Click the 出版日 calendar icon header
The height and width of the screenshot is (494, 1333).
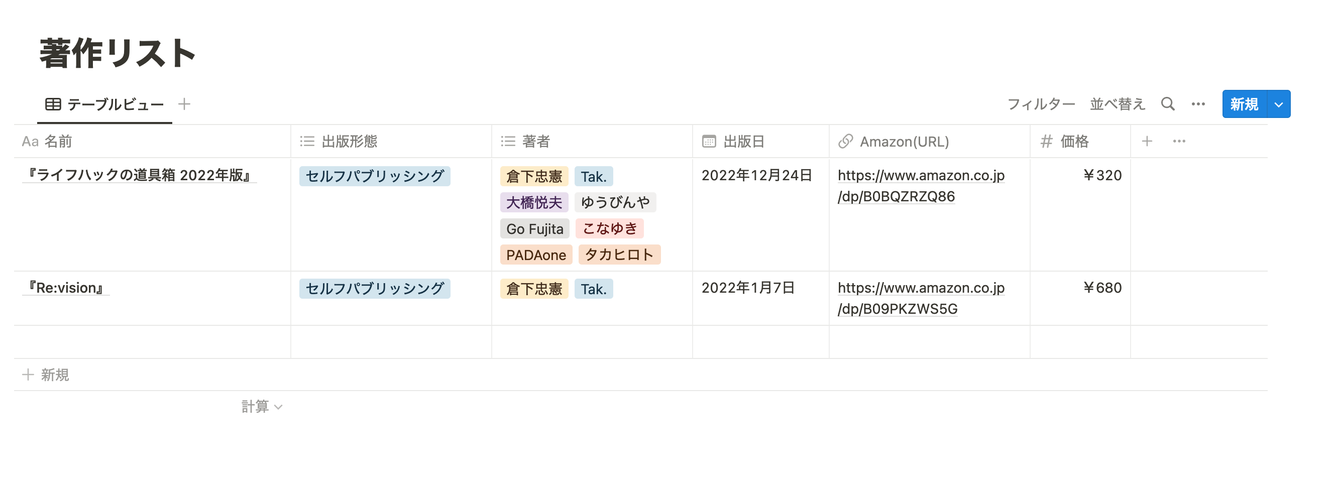point(709,141)
